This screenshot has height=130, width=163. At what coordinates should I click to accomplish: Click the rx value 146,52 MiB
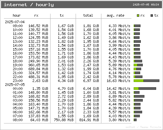pos(38,26)
